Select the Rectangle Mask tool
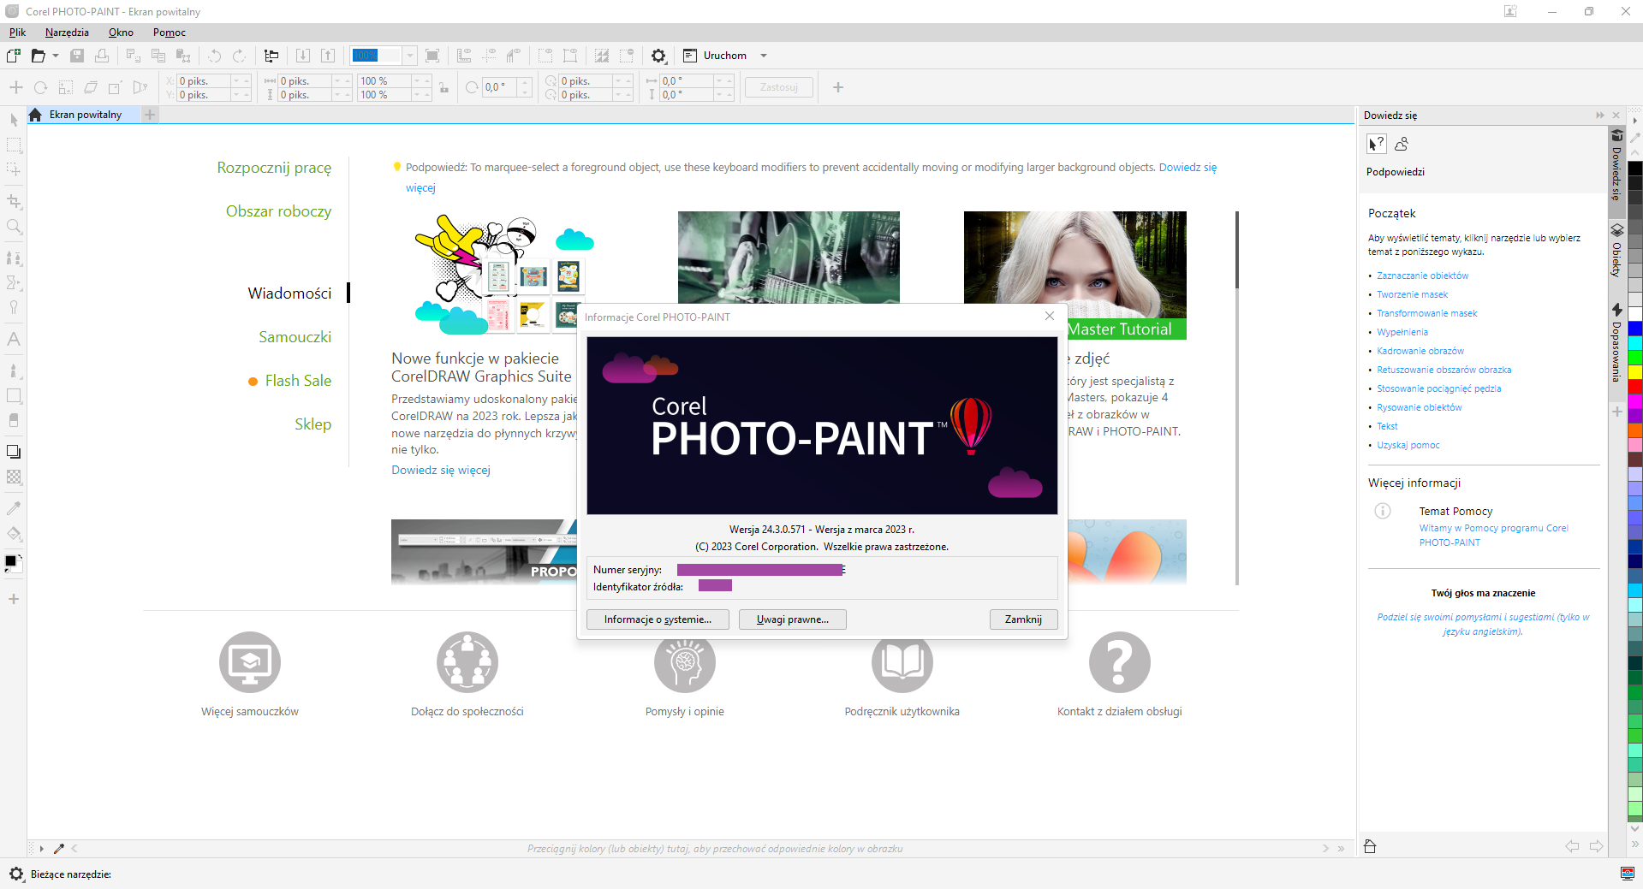Viewport: 1643px width, 889px height. click(x=14, y=145)
